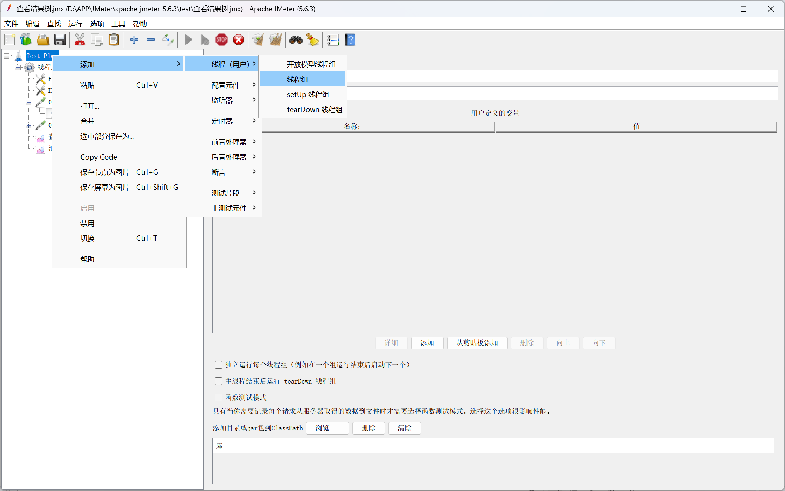Image resolution: width=785 pixels, height=491 pixels.
Task: Check the 函数测试模式 checkbox
Action: point(219,397)
